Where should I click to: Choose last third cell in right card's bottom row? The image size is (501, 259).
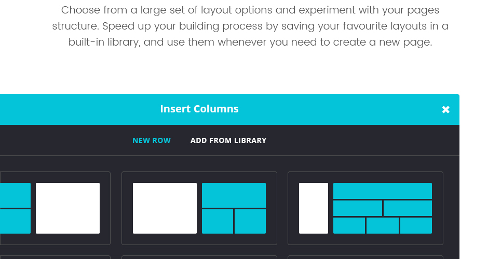(416, 225)
